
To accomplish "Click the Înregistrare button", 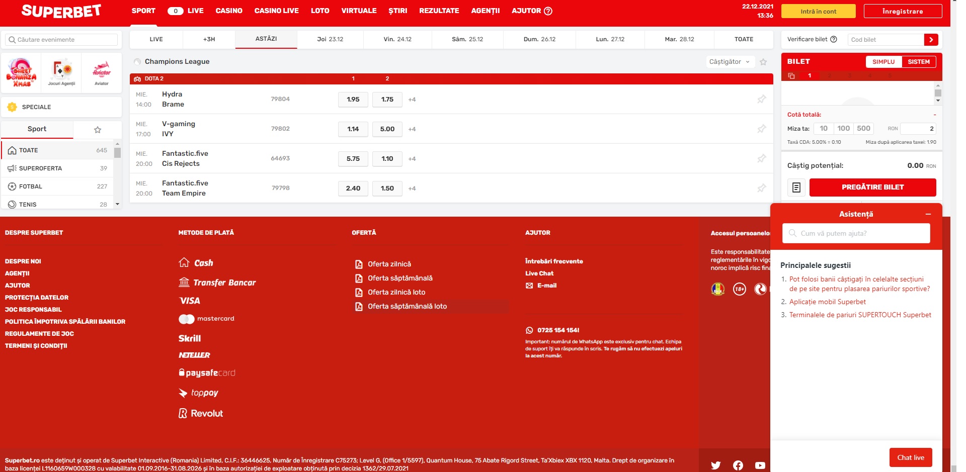I will coord(903,11).
